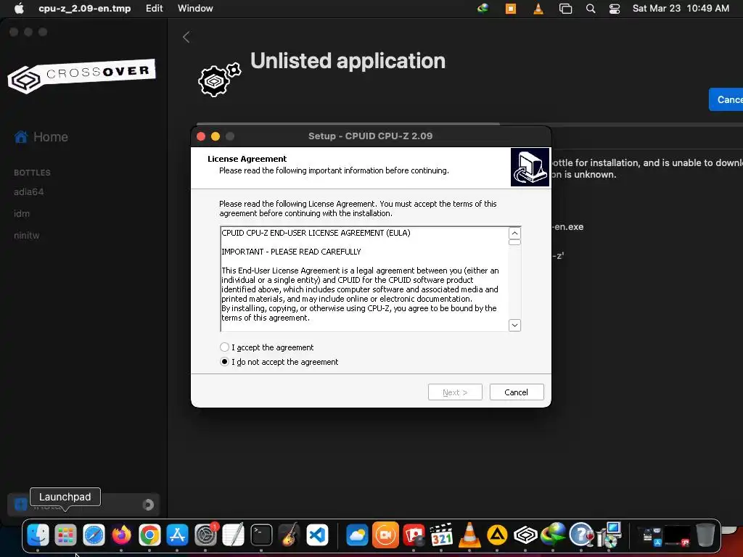The width and height of the screenshot is (743, 557).
Task: Select "I do not accept the agreement" option
Action: (224, 362)
